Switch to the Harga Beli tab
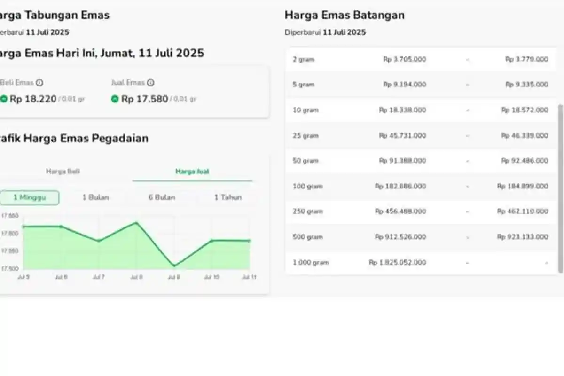This screenshot has width=564, height=376. [63, 172]
